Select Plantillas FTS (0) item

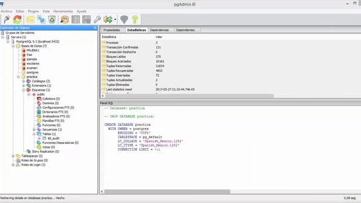tap(53, 121)
